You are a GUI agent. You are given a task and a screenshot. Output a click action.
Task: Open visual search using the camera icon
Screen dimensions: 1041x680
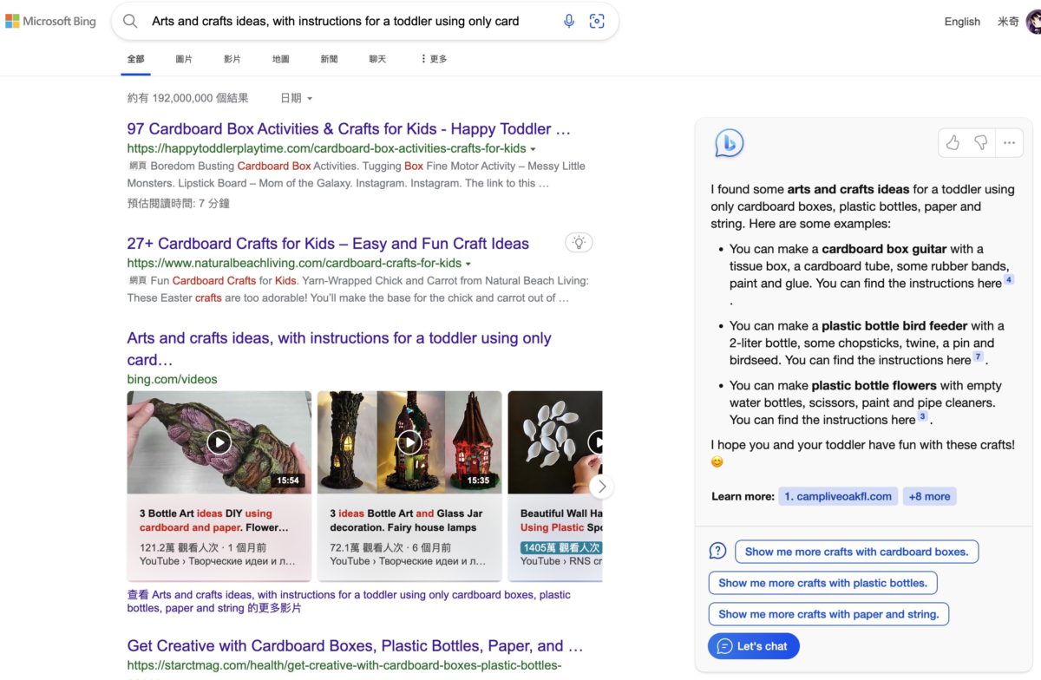point(597,21)
